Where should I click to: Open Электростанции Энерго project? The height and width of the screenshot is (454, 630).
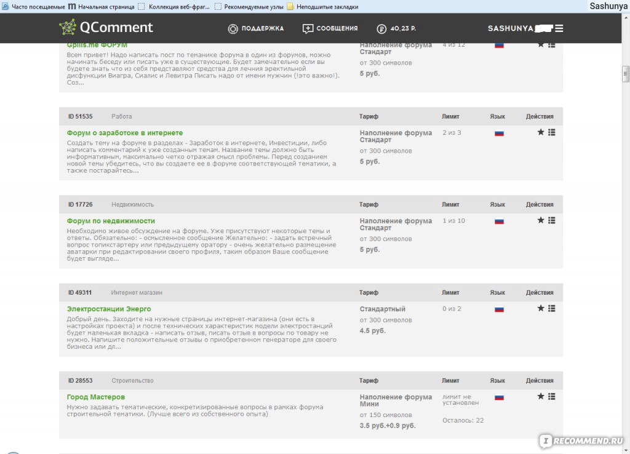(109, 309)
